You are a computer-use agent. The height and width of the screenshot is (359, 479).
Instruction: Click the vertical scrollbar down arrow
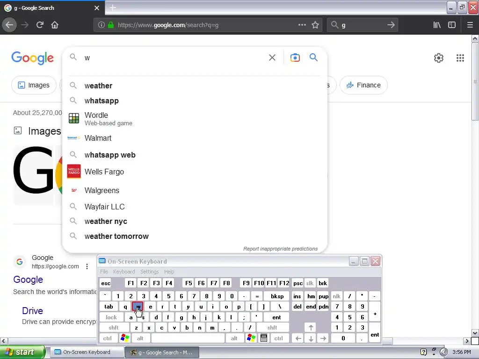point(475,333)
